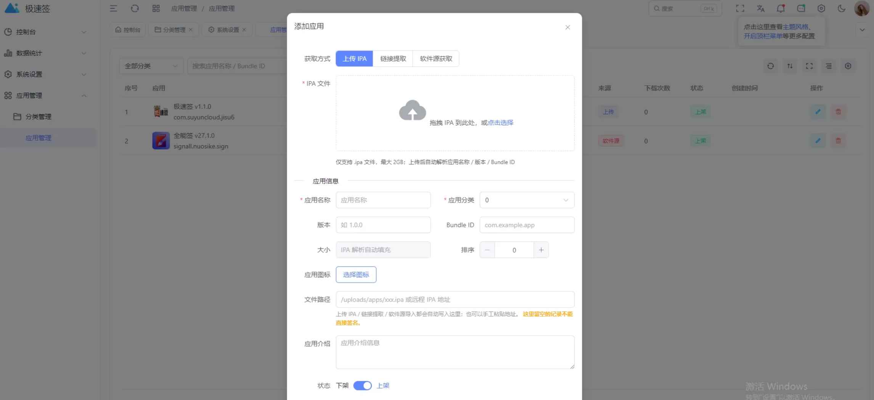The image size is (874, 400).
Task: Open the 主题风格 link in tooltip
Action: tap(795, 27)
